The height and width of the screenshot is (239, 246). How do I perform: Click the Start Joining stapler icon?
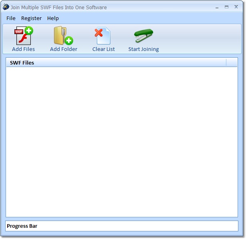144,36
